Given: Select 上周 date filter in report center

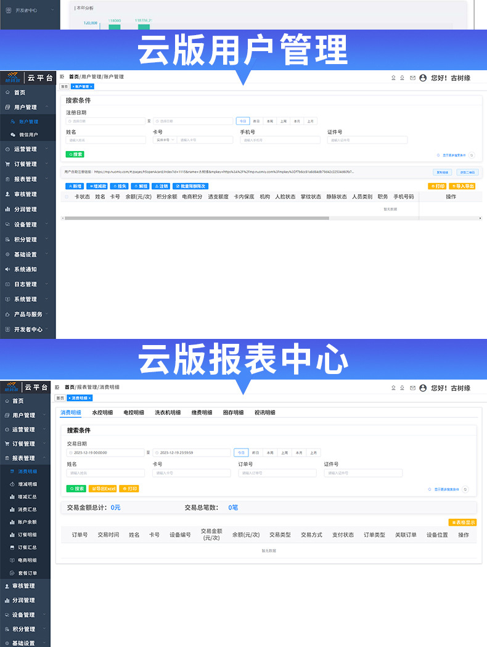Looking at the screenshot, I should click(x=284, y=453).
